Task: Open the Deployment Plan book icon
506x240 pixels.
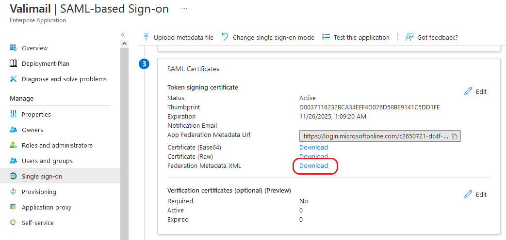Action: pyautogui.click(x=13, y=63)
